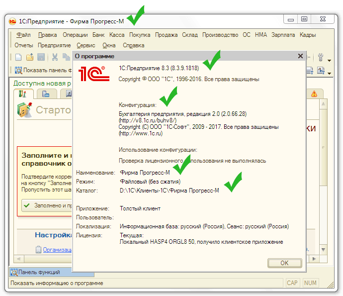The height and width of the screenshot is (296, 343).
Task: Cut selection with the scissors icon
Action: click(55, 57)
